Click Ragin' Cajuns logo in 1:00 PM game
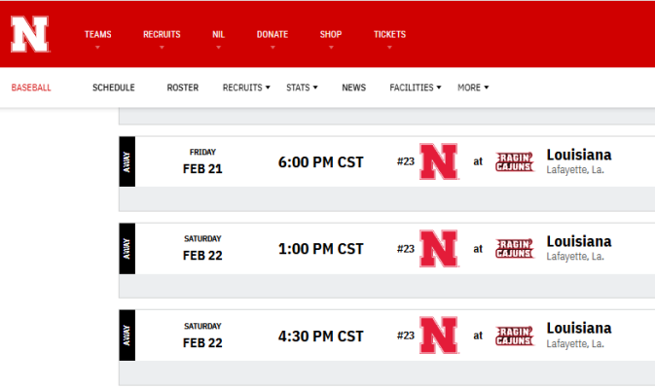 [514, 249]
